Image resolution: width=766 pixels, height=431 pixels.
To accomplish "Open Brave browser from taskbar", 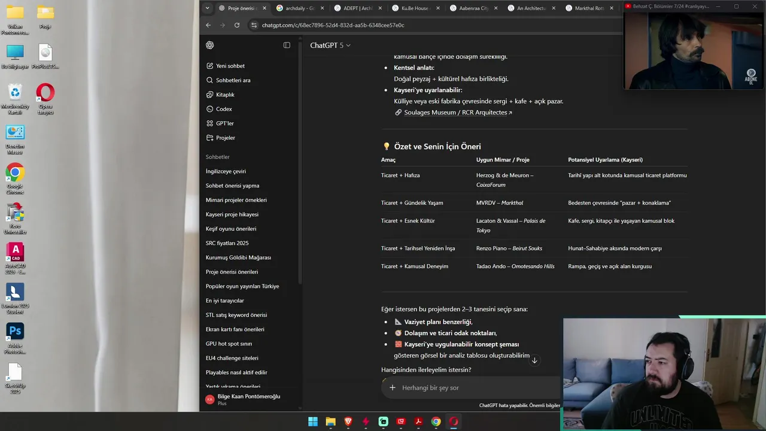I will [348, 421].
